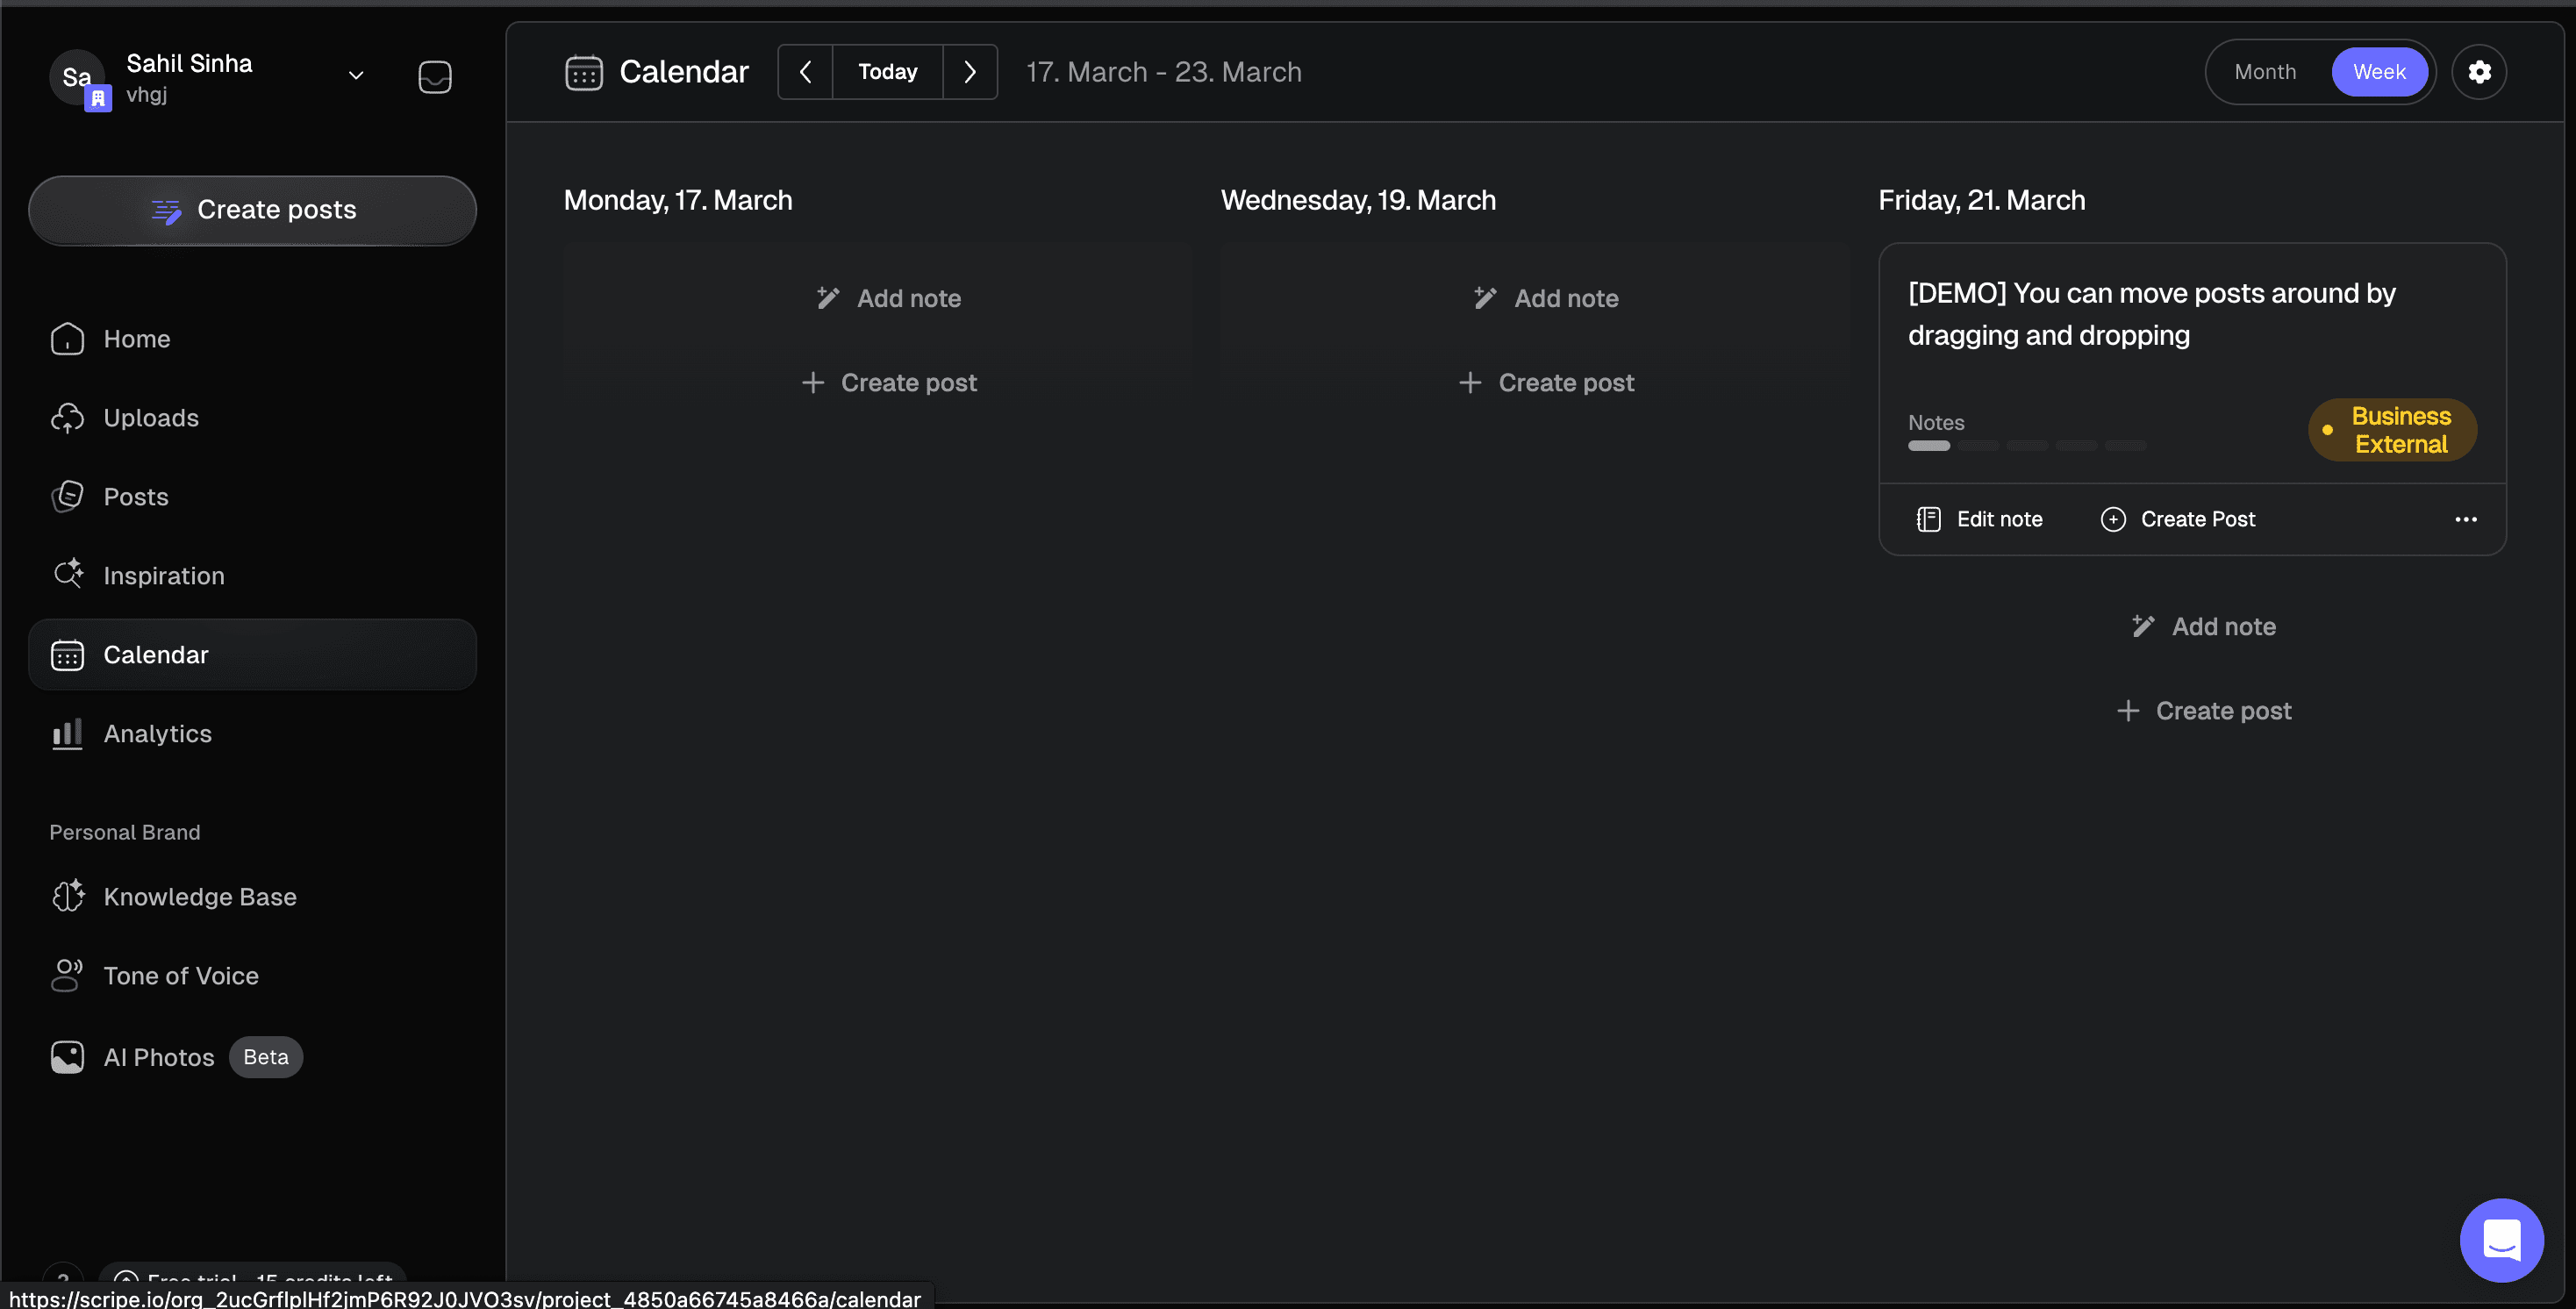Open the inbox icon beside profile name

coord(434,77)
